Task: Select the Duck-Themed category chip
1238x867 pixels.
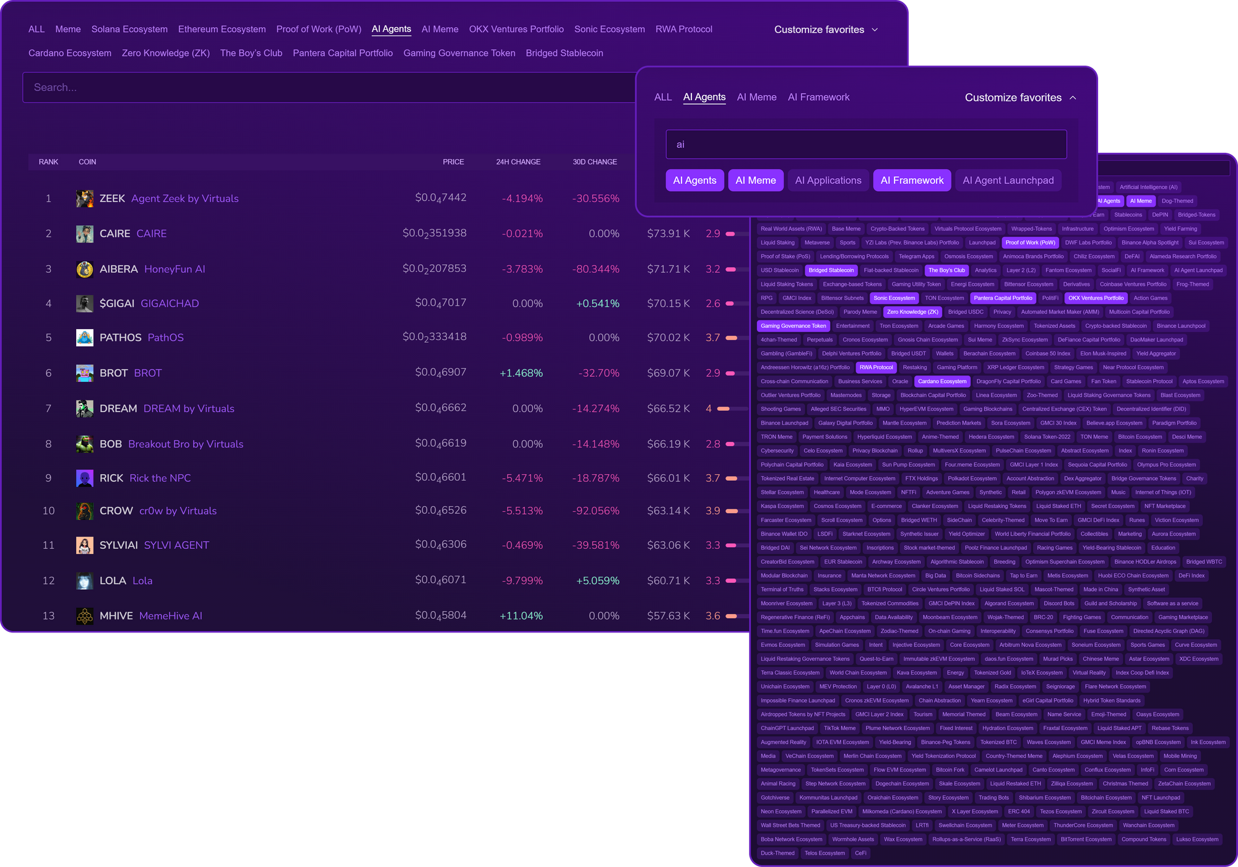Action: 777,853
